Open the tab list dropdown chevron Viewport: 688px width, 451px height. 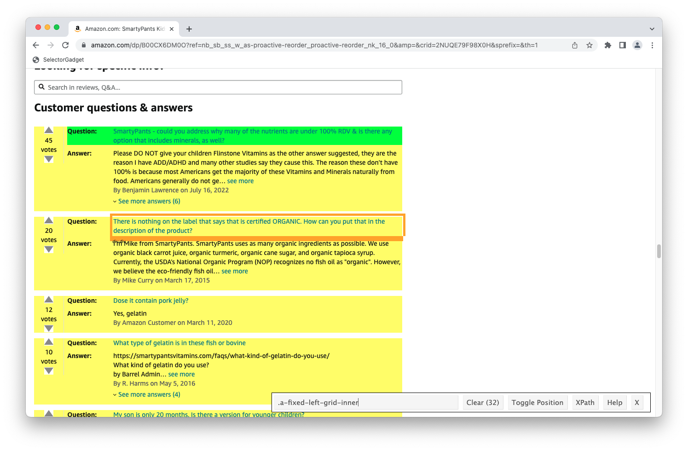[652, 29]
